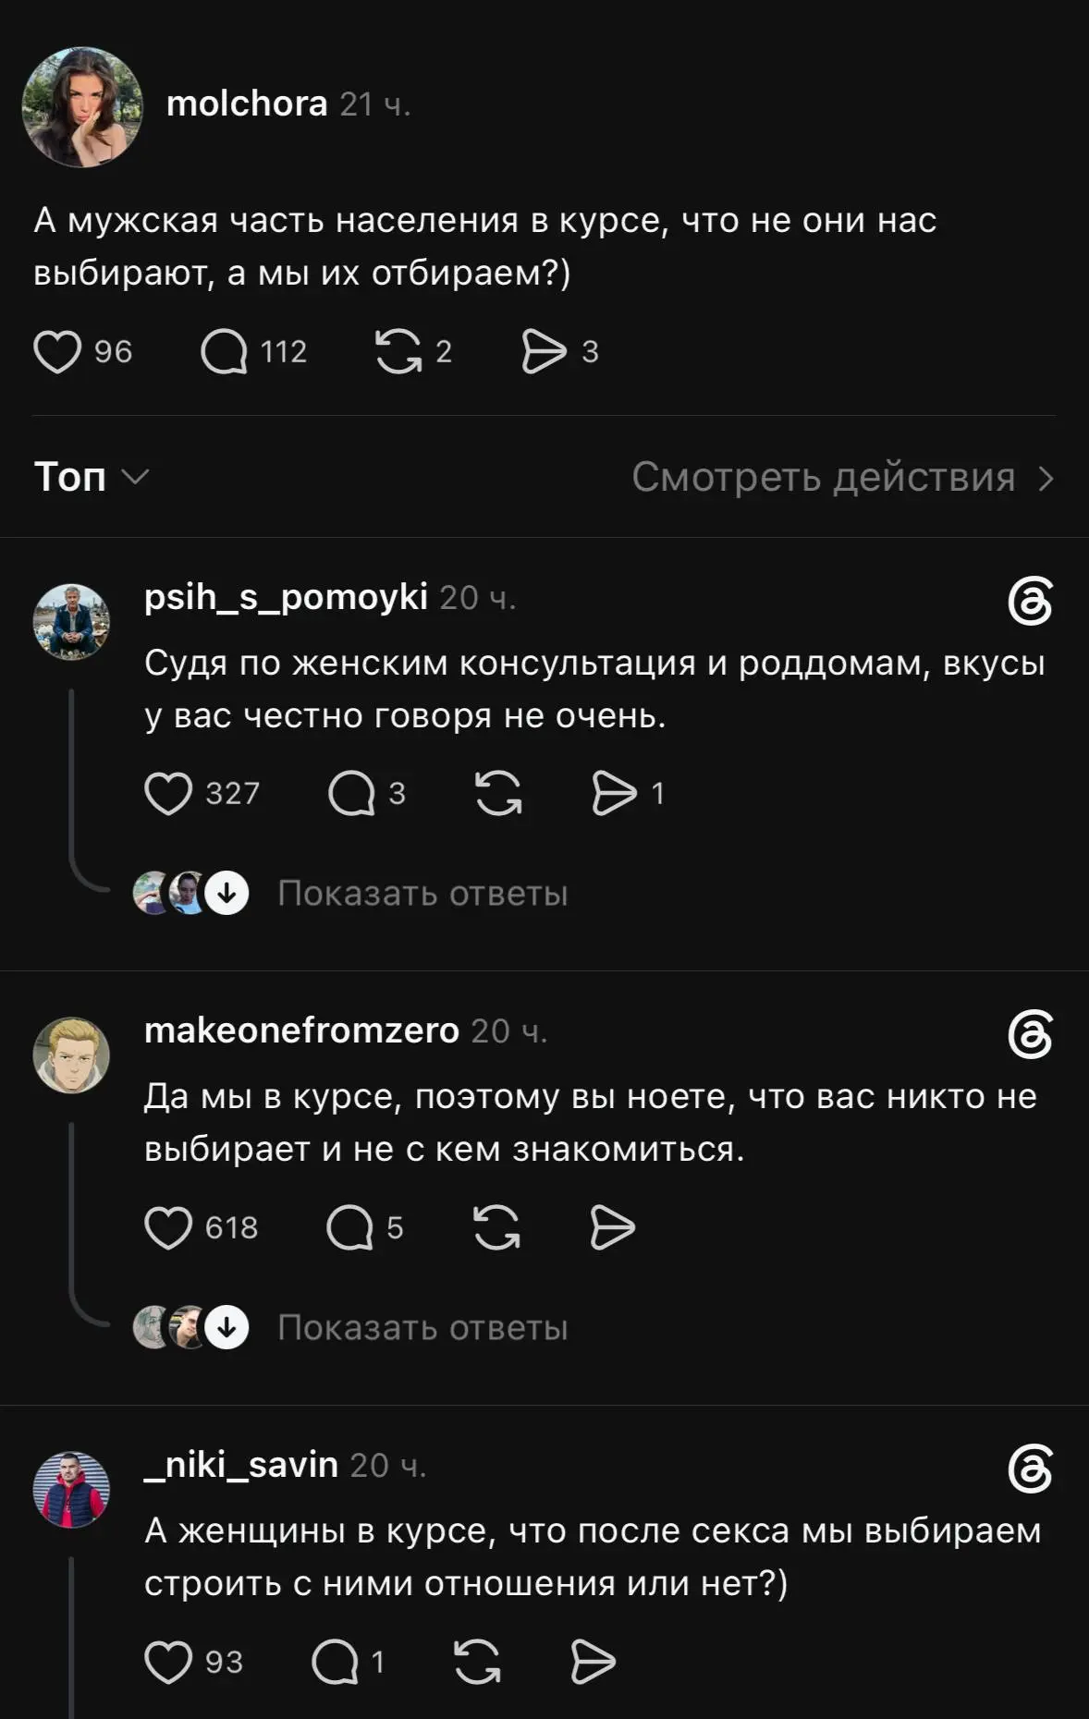
Task: Open the Топ sorting dropdown
Action: pyautogui.click(x=92, y=477)
